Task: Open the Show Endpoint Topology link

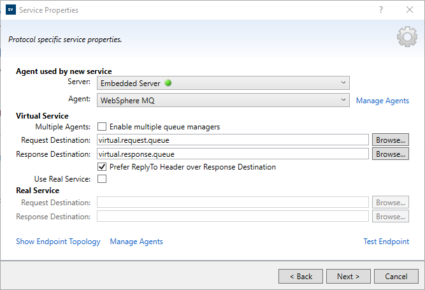Action: pos(58,242)
